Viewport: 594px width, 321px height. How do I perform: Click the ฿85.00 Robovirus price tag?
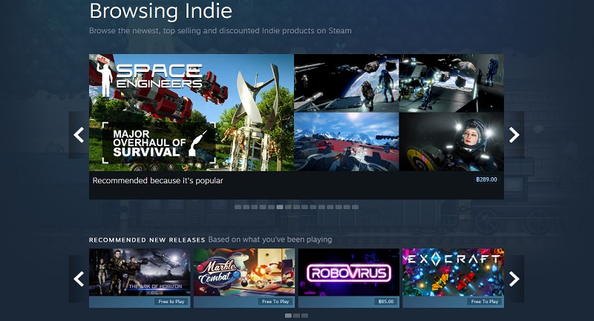tap(386, 301)
